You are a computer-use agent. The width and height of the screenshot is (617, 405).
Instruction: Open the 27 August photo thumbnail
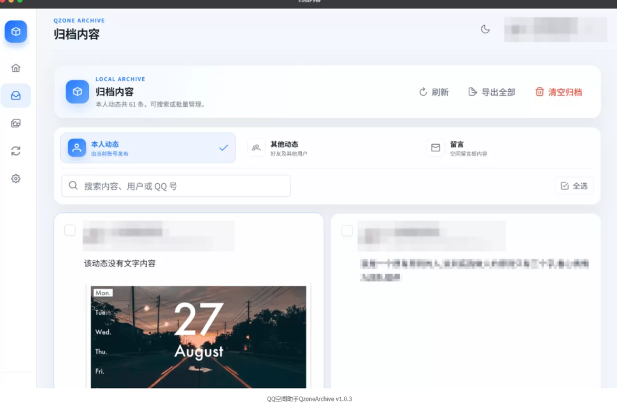pyautogui.click(x=198, y=337)
